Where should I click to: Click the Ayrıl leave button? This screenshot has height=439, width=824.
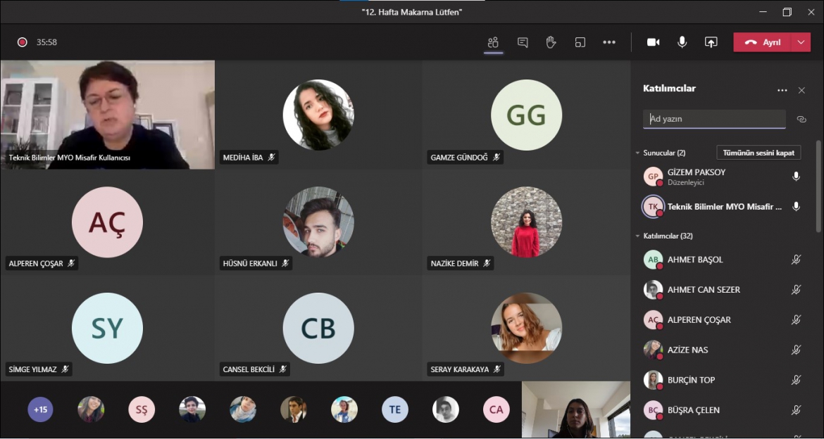click(763, 42)
